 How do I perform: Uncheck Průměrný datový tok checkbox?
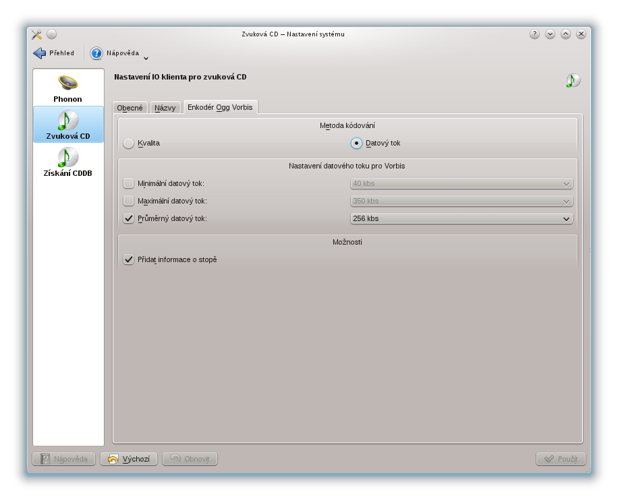pos(128,218)
